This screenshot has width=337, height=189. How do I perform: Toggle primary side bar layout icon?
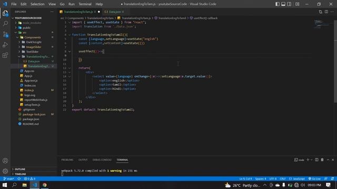pyautogui.click(x=277, y=4)
